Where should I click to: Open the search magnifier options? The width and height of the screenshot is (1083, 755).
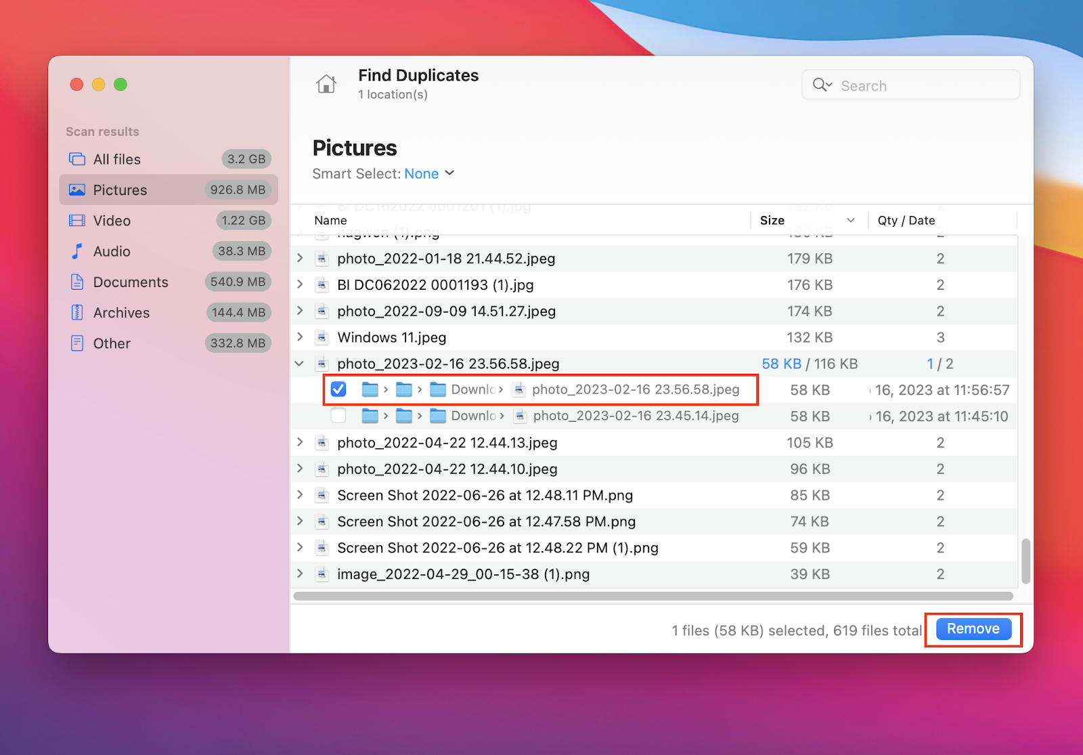(x=822, y=85)
